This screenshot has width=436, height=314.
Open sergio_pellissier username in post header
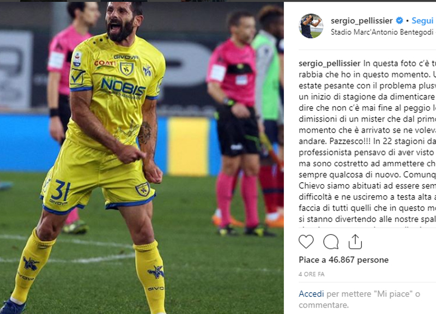[361, 21]
